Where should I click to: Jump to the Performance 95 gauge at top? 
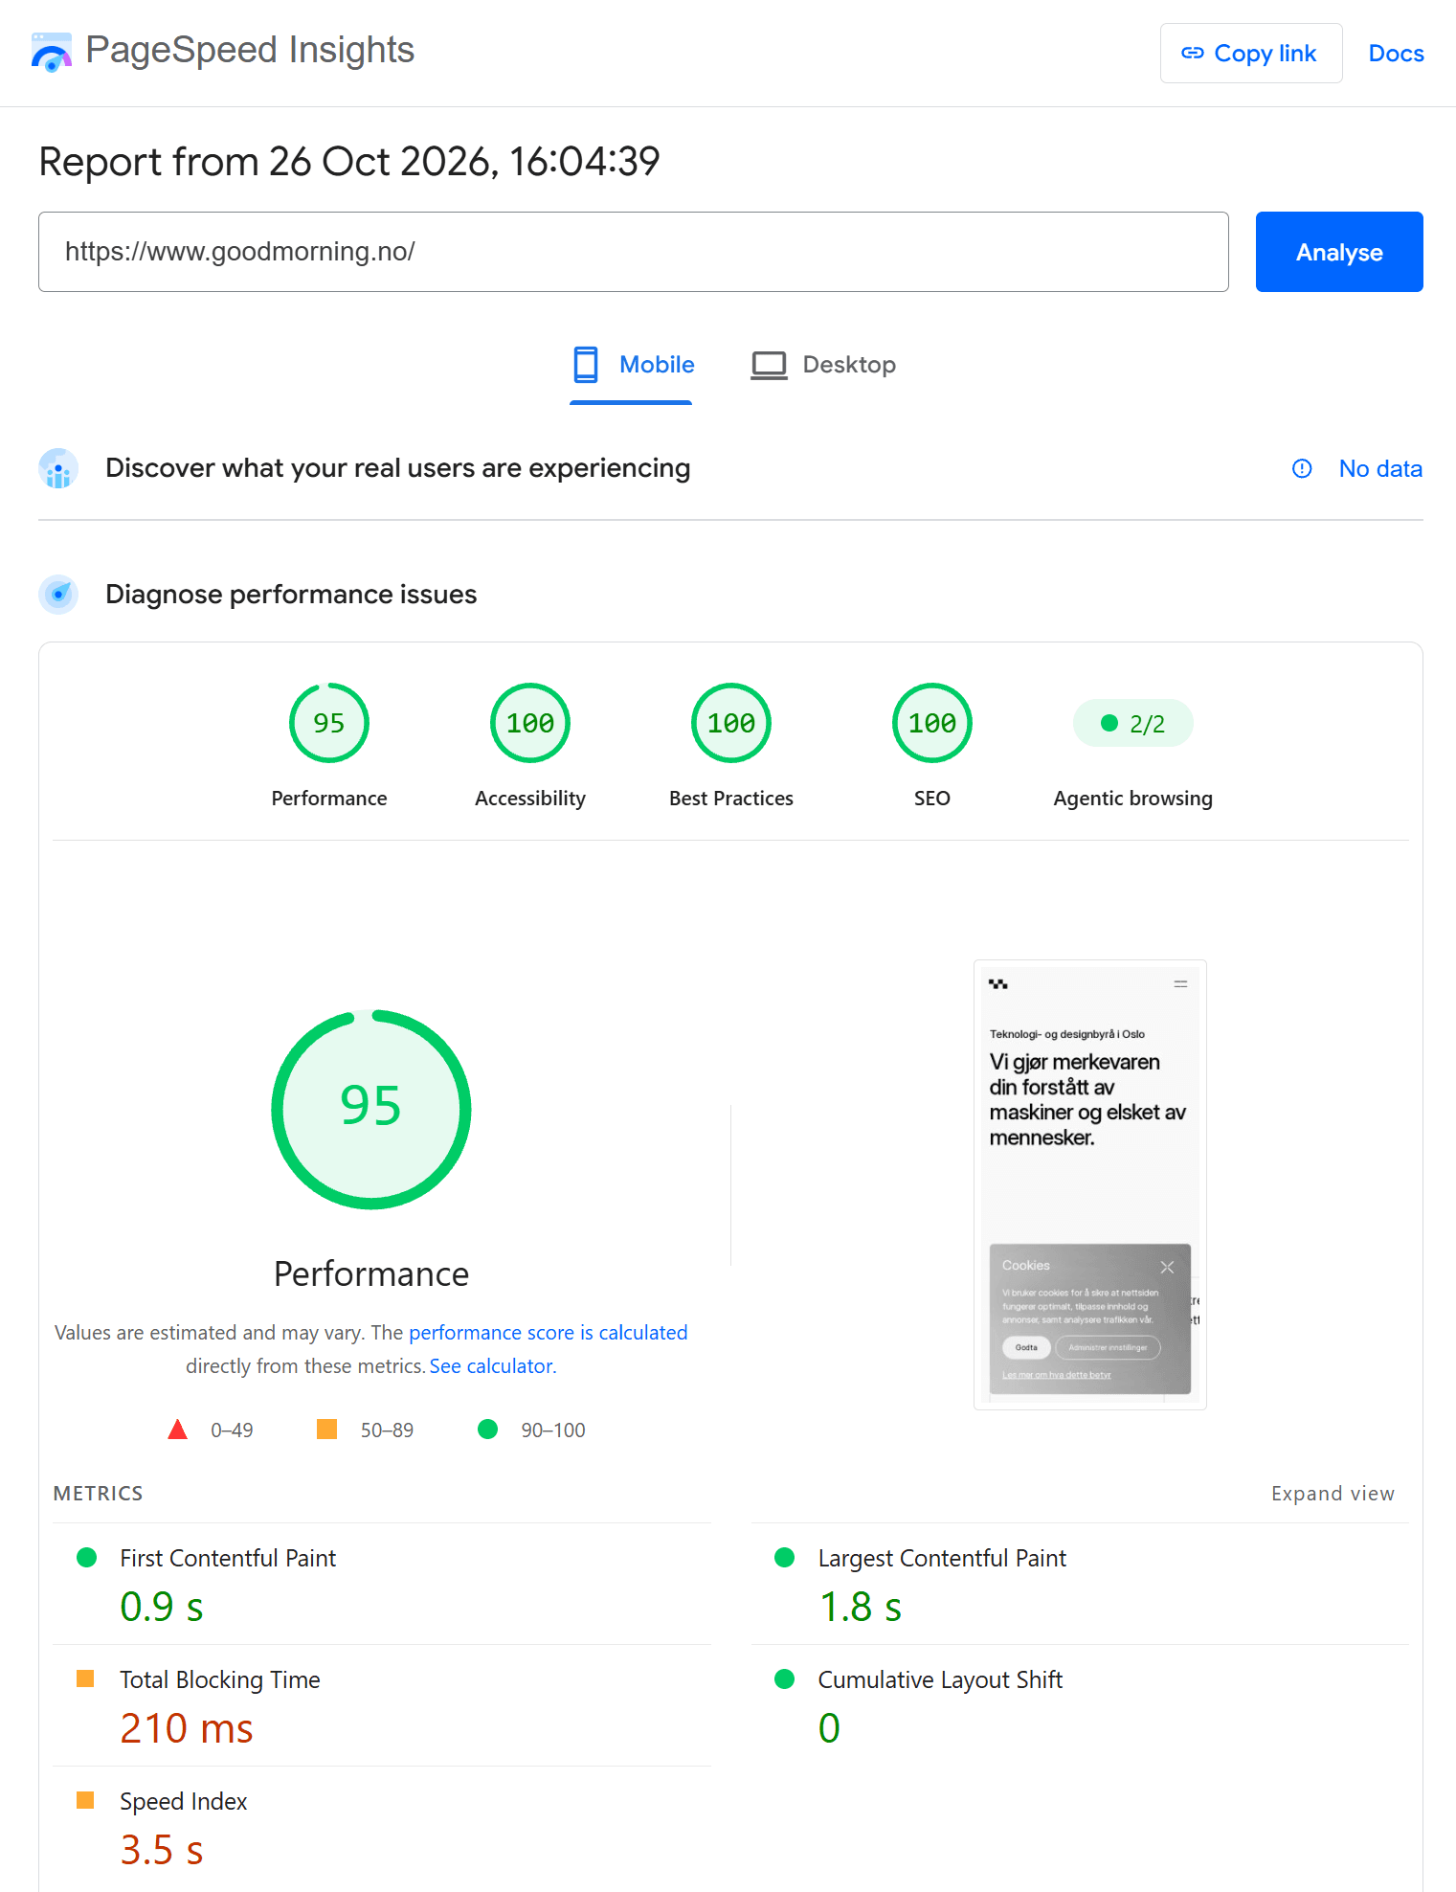[x=329, y=723]
